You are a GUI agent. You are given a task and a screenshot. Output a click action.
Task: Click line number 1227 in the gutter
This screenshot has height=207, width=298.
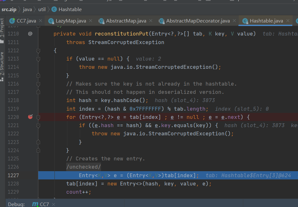tap(13, 175)
